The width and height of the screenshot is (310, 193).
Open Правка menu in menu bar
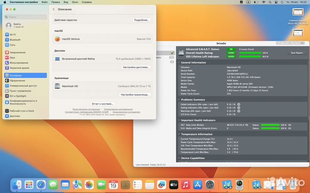[x=56, y=2]
